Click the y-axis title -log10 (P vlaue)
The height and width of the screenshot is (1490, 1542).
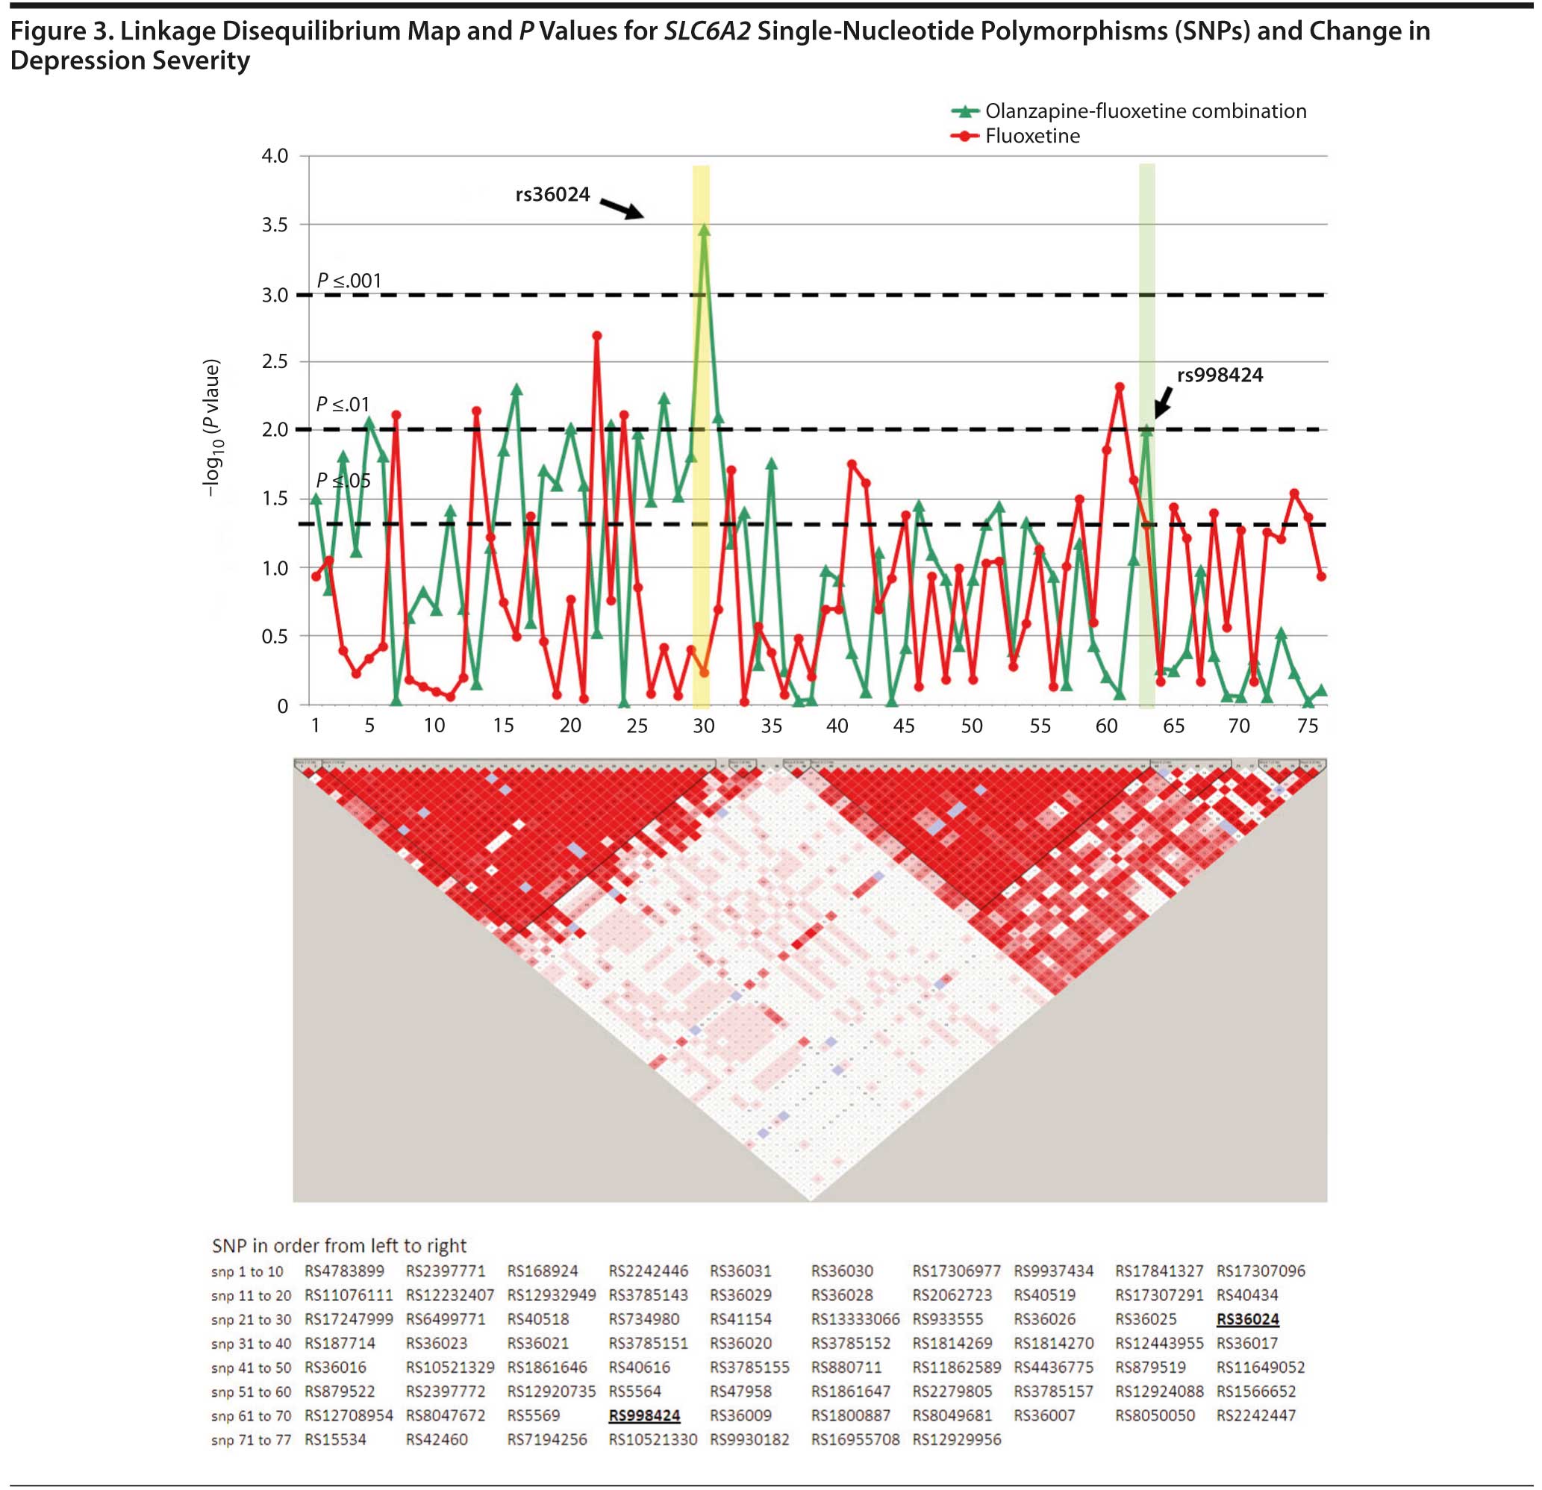click(213, 428)
